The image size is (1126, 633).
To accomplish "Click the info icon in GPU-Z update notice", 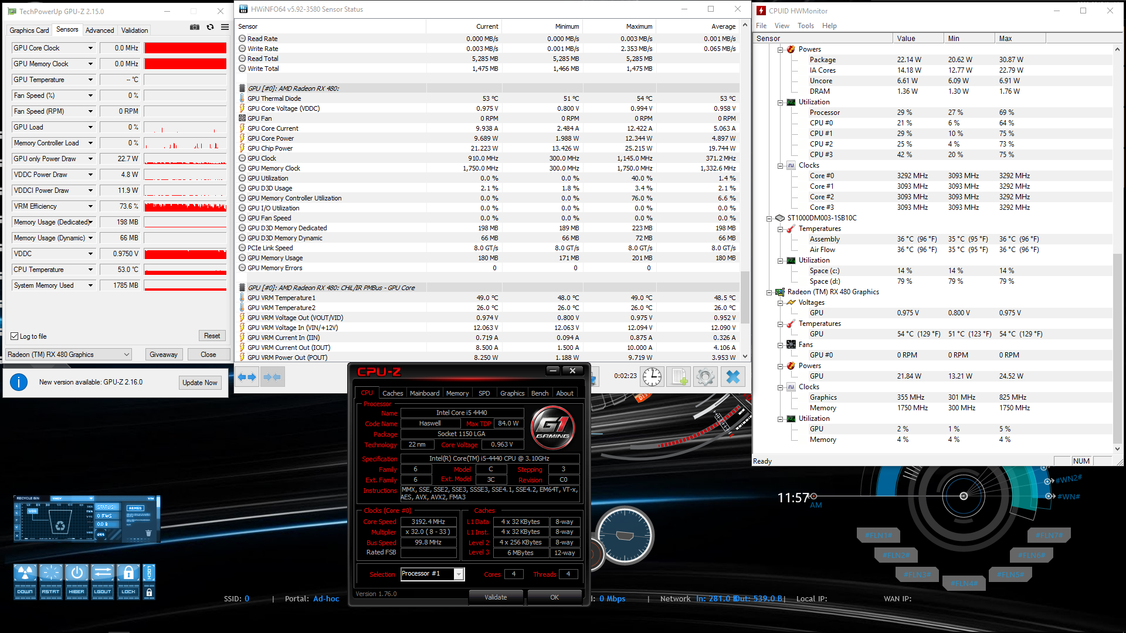I will [19, 382].
